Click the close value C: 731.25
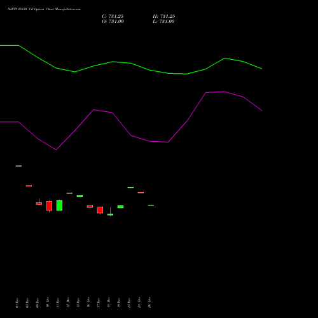The height and width of the screenshot is (318, 318). click(113, 17)
